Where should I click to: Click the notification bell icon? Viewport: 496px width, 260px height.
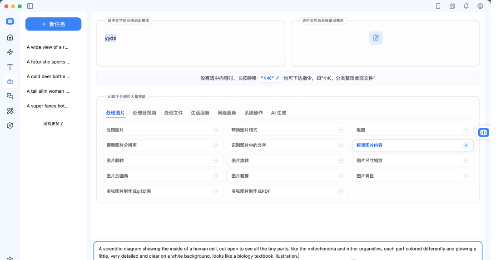[x=466, y=6]
